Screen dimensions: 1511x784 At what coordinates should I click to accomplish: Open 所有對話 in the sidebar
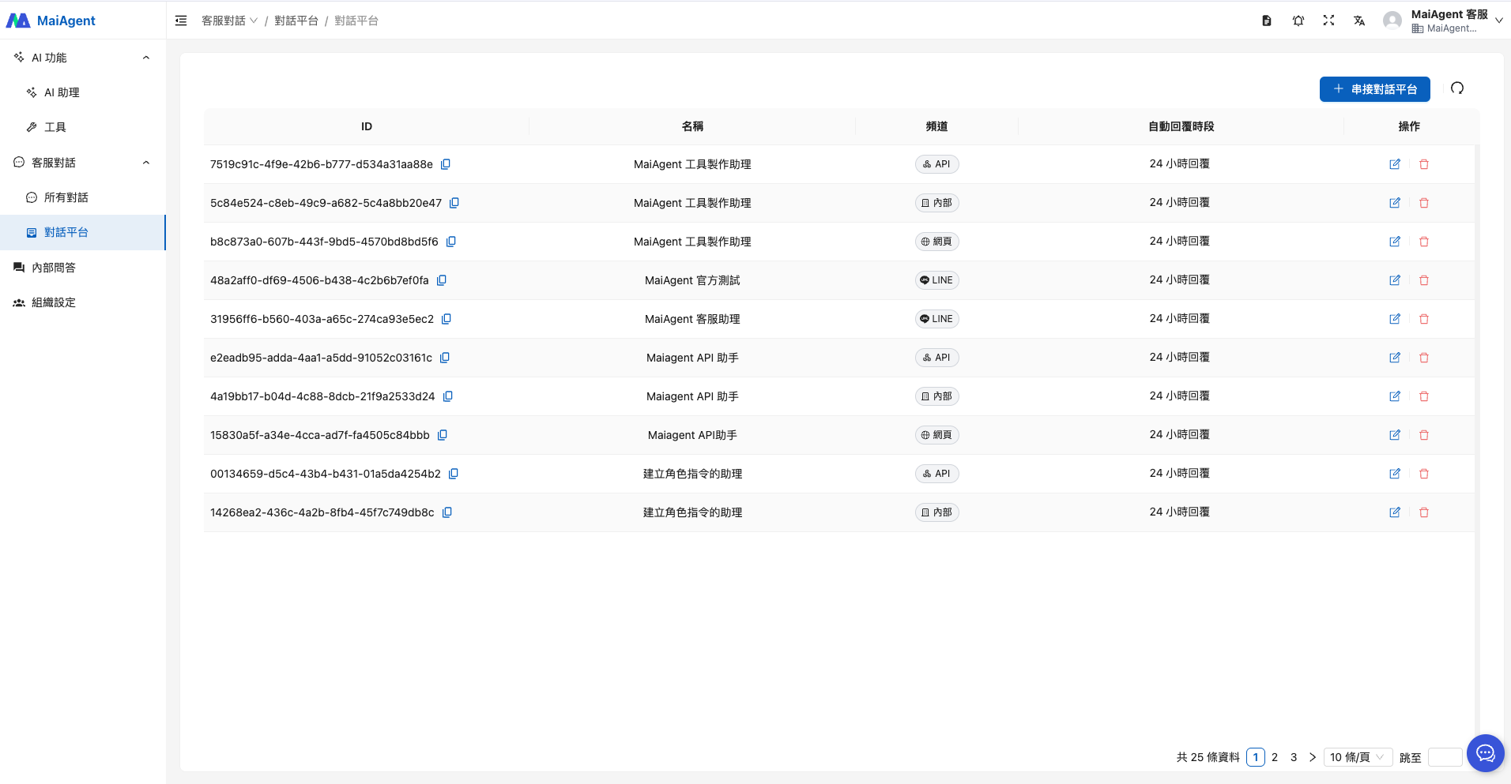[x=66, y=197]
